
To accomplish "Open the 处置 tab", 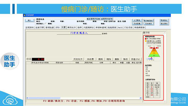I will (x=64, y=27).
